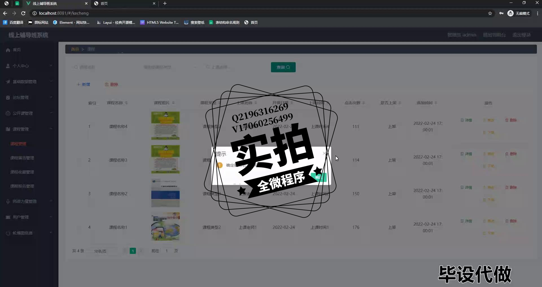The image size is (542, 287).
Task: Collapse the 课程管理 menu chevron
Action: pos(51,129)
